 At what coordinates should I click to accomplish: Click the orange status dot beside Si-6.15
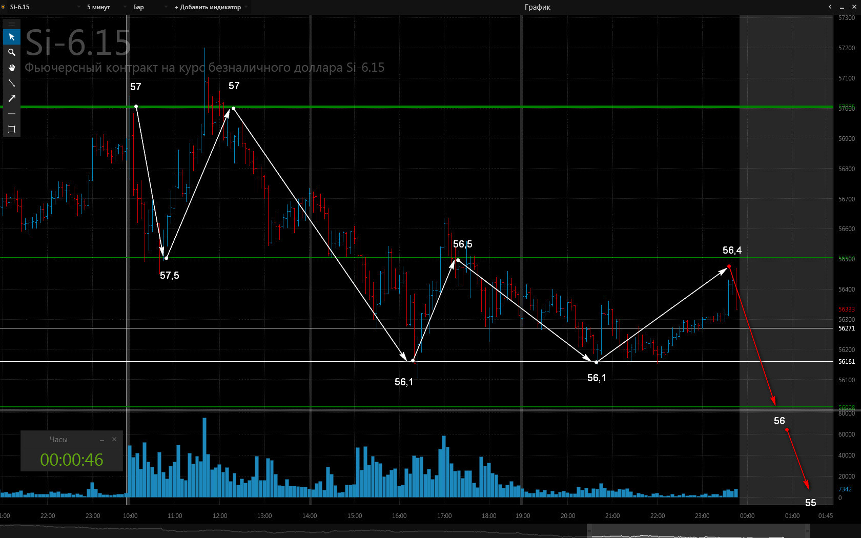click(3, 7)
